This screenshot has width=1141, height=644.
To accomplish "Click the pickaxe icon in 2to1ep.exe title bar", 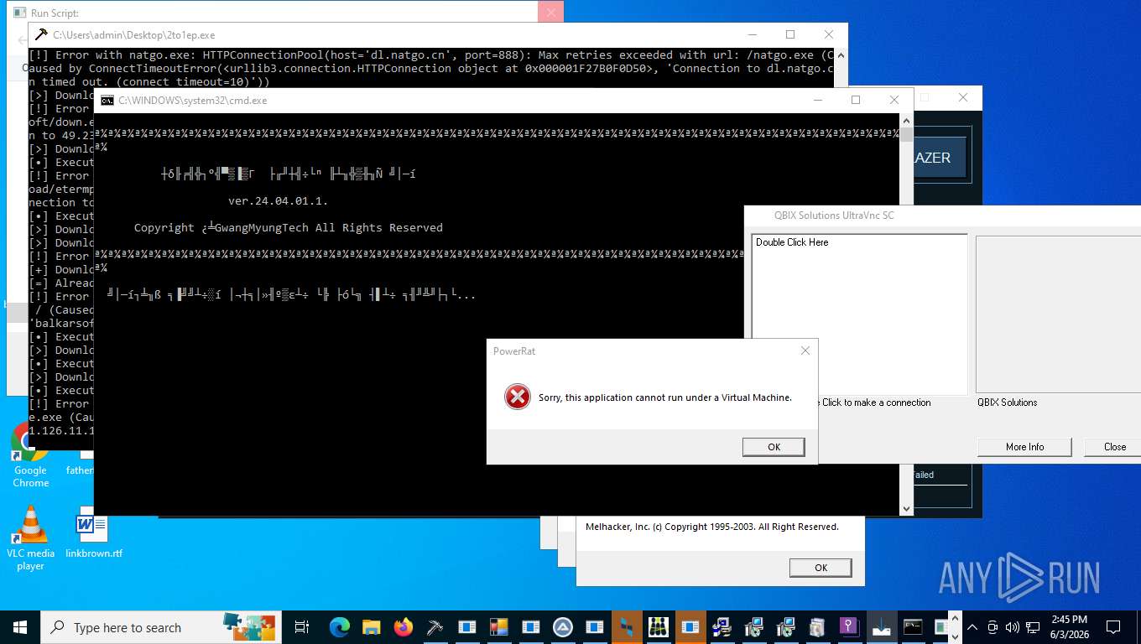I will click(x=40, y=35).
